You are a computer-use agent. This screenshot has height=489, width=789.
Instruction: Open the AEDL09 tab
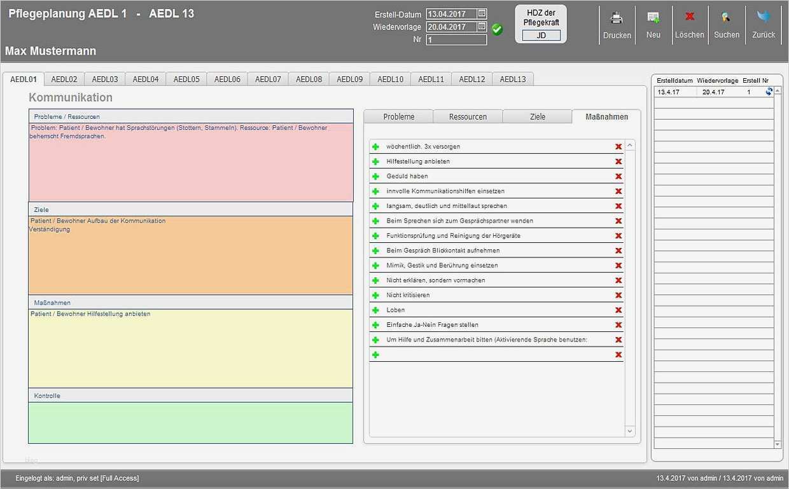349,79
